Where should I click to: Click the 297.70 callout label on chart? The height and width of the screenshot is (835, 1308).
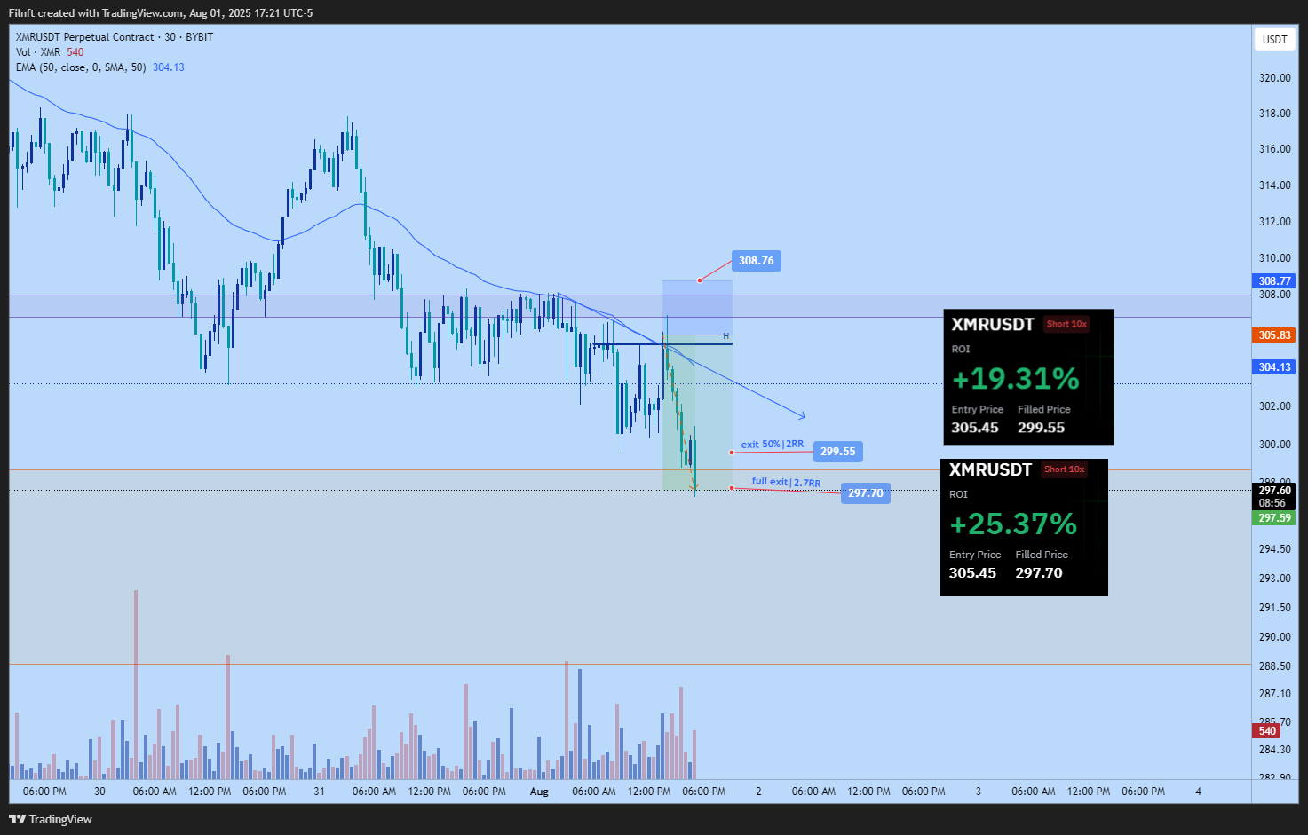[x=865, y=493]
